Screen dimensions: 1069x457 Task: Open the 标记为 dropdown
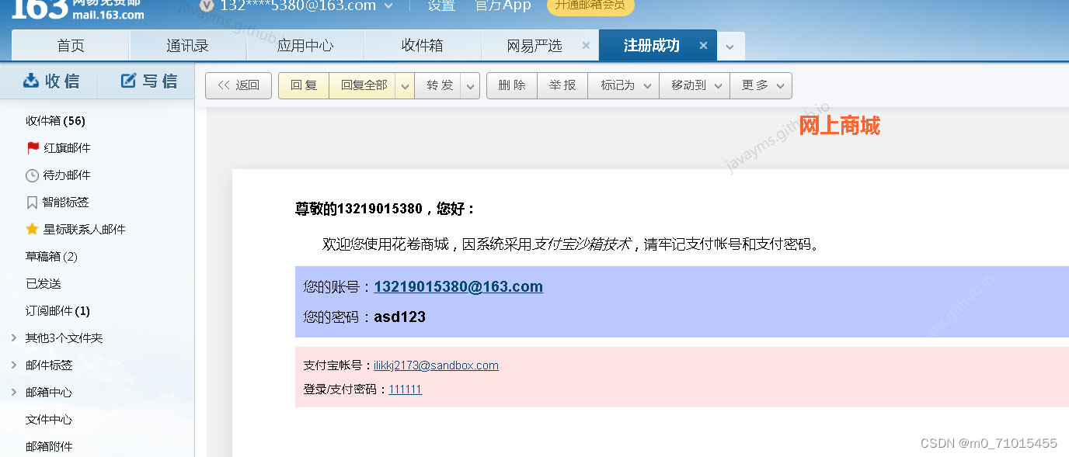[x=624, y=86]
